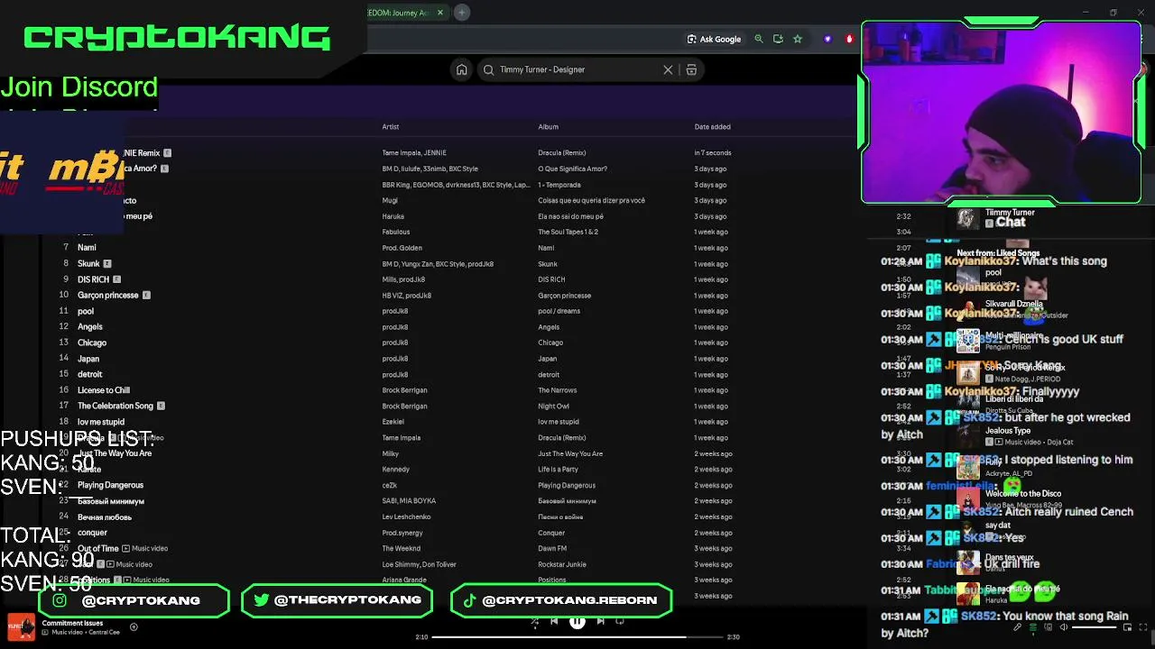Click the Ask Google button in address bar

714,39
